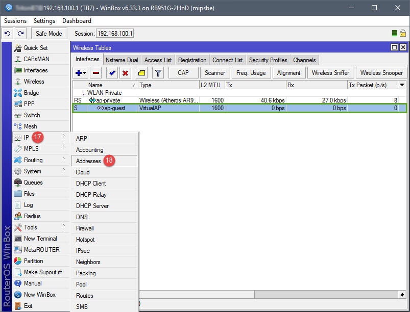
Task: Open the table columns dropdown arrow
Action: 402,85
